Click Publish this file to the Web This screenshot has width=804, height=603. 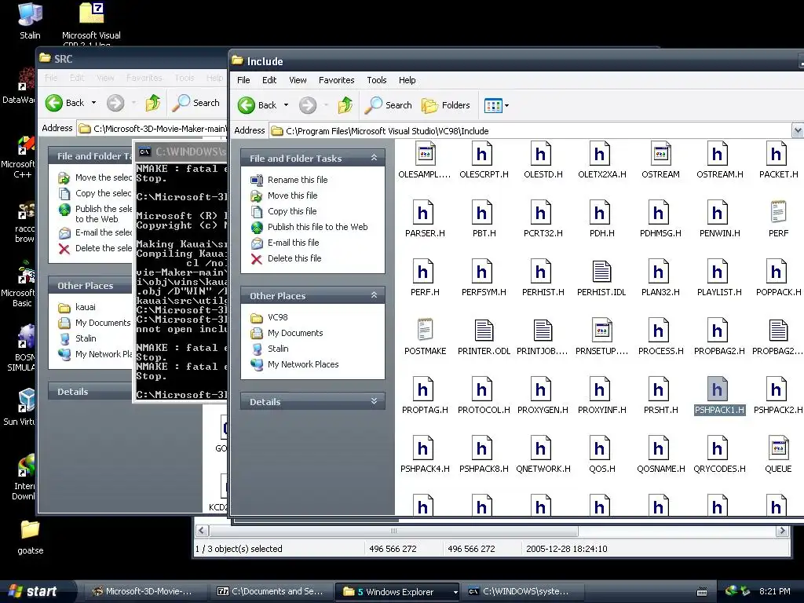click(317, 227)
